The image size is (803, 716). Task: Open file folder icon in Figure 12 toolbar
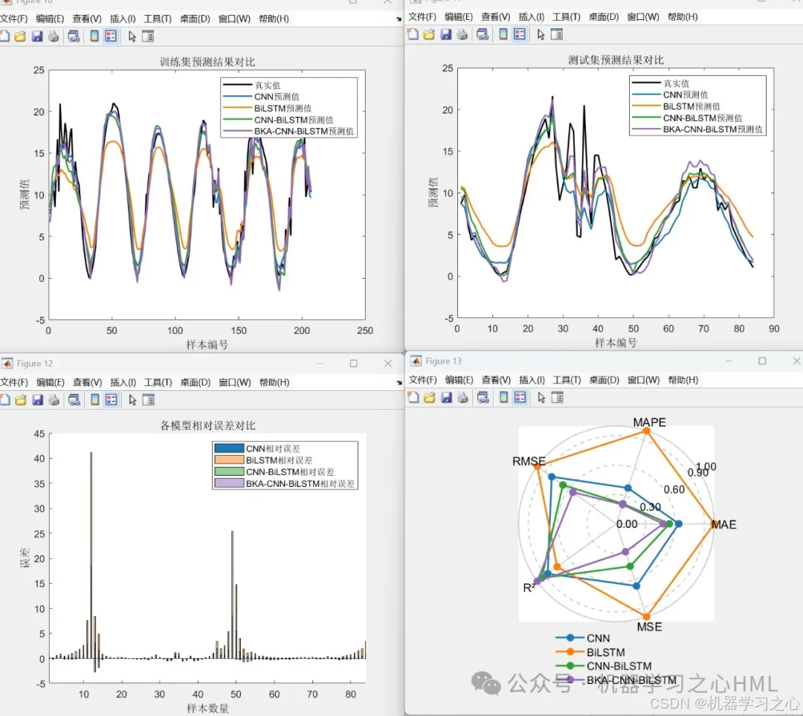pos(20,400)
